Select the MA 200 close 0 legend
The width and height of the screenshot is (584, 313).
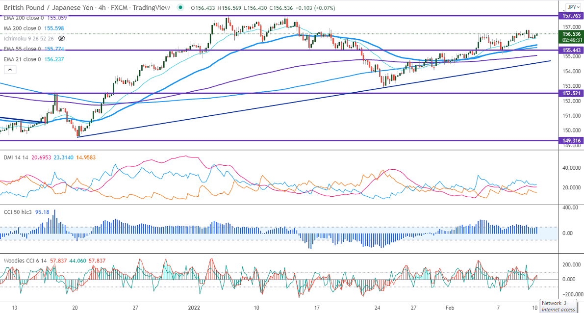coord(23,28)
